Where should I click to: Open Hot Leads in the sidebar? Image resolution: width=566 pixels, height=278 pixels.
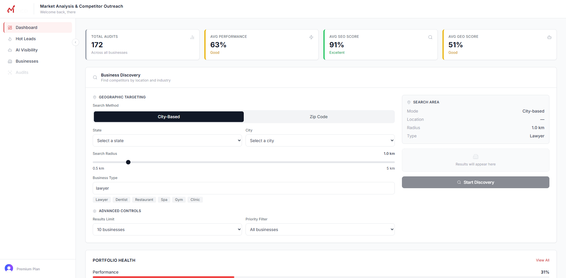[26, 39]
